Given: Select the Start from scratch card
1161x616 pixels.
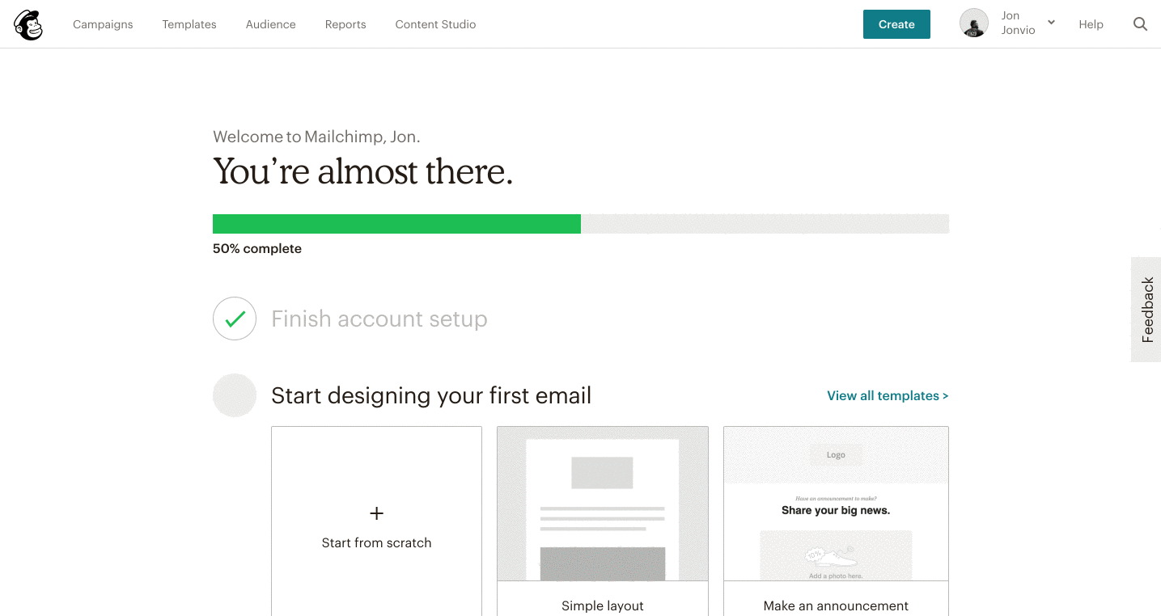Looking at the screenshot, I should [376, 521].
